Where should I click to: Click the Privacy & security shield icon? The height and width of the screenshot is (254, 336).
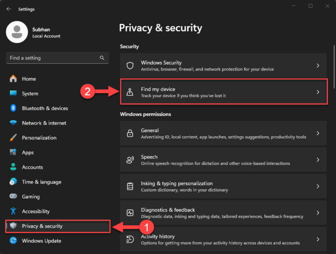(x=13, y=226)
